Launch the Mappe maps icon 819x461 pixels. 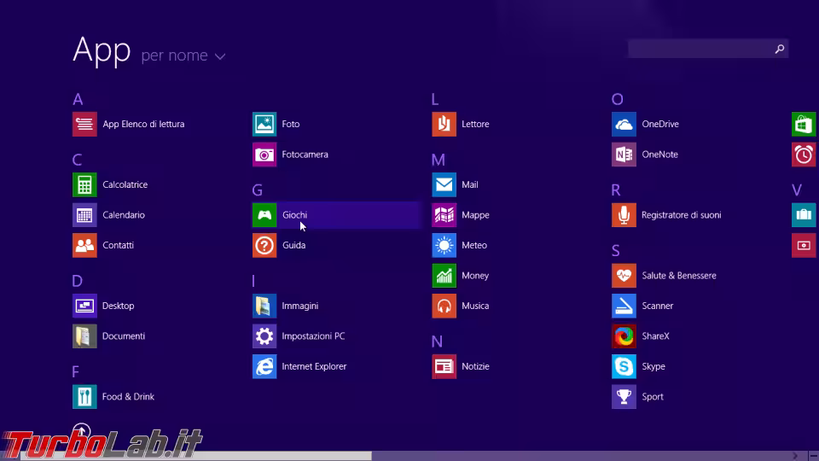tap(444, 215)
